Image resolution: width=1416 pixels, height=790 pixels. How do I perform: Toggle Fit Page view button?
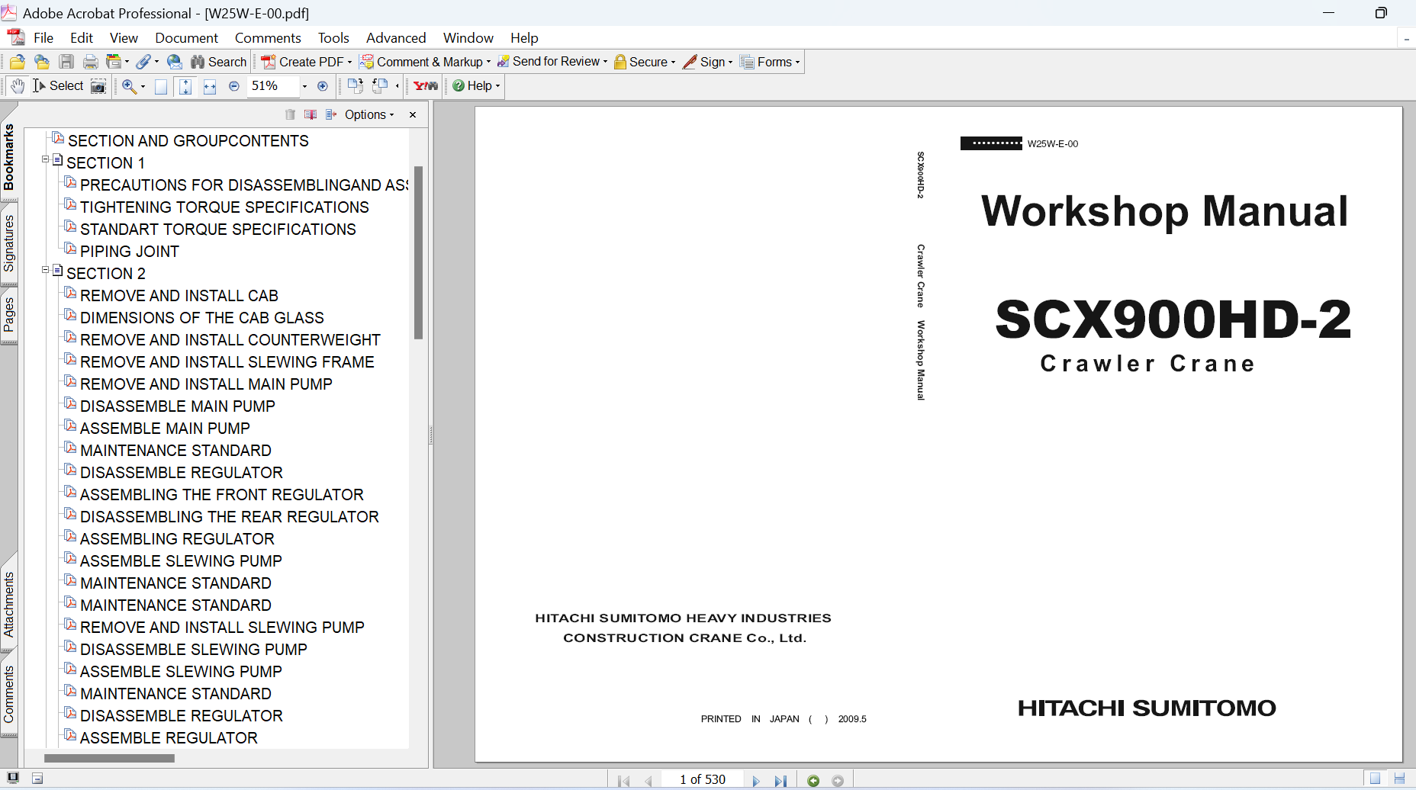pos(185,86)
